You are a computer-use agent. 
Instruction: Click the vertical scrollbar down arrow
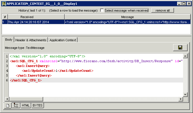pyautogui.click(x=185, y=95)
